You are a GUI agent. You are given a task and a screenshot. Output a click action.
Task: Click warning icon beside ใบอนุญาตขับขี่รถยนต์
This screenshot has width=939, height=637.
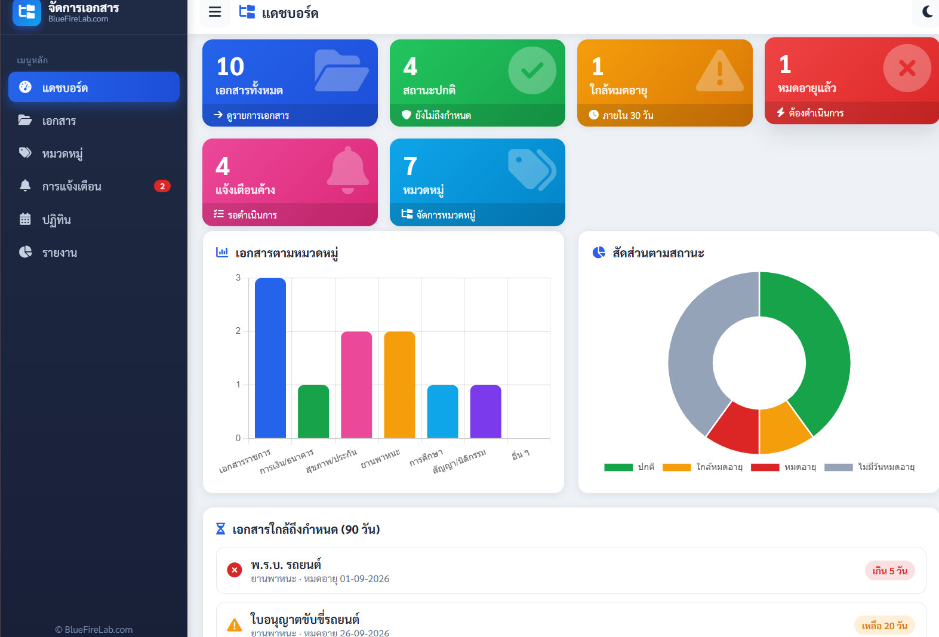[x=235, y=625]
